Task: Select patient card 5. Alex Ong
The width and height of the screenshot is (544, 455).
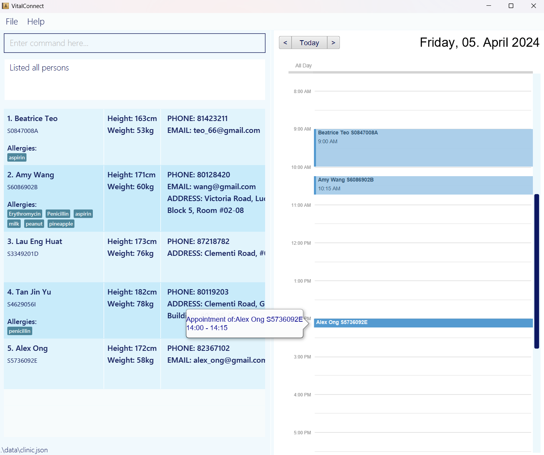Action: [135, 364]
